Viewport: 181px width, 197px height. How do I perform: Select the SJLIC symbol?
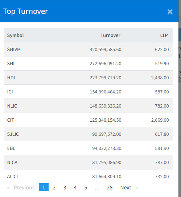click(x=13, y=134)
